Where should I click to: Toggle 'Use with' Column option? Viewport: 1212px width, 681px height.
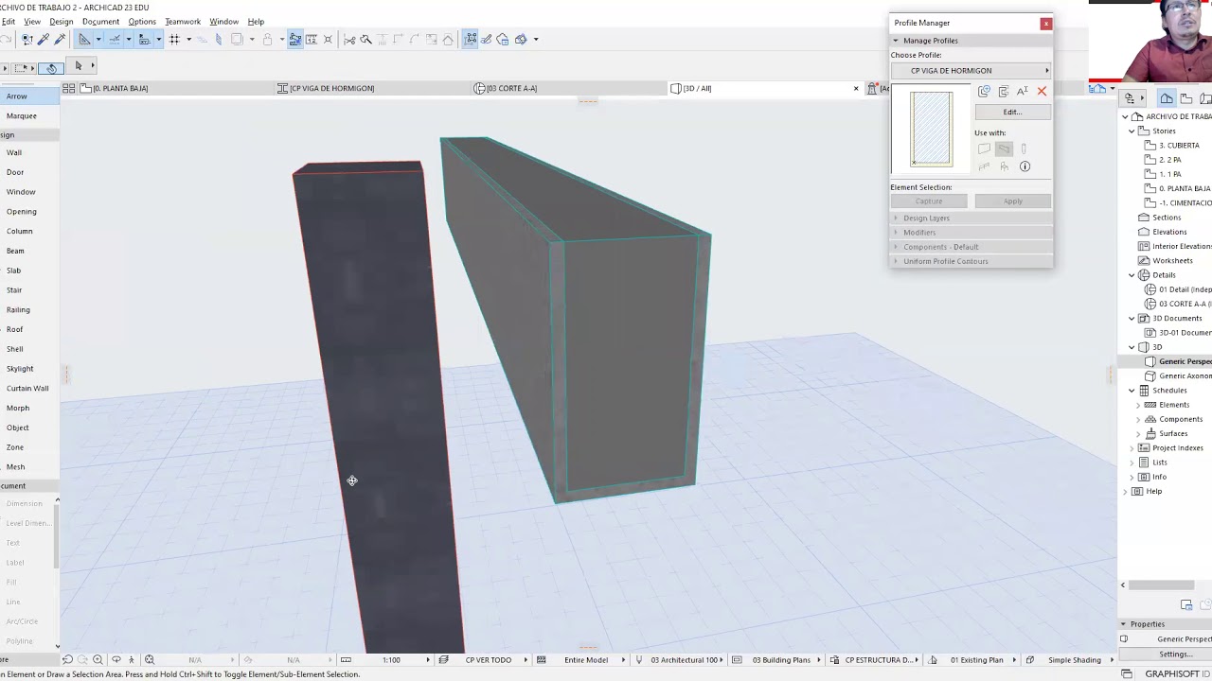(x=1024, y=148)
